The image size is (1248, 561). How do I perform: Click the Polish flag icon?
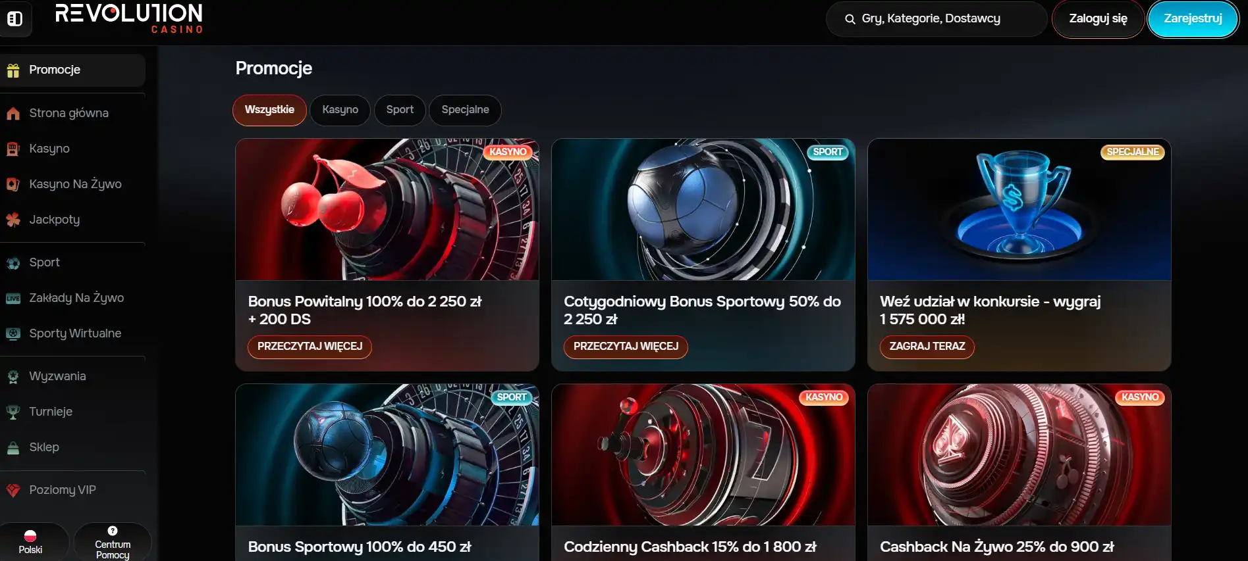30,536
